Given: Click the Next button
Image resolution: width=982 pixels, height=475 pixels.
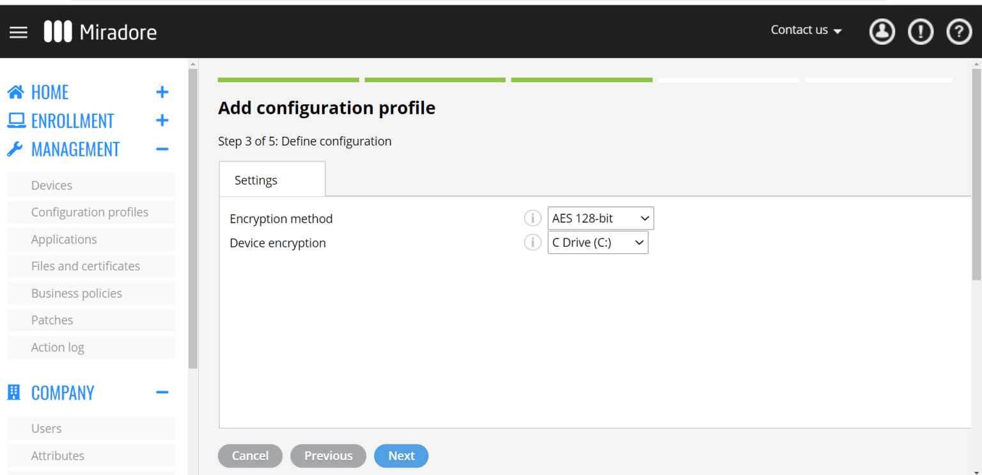Looking at the screenshot, I should tap(401, 456).
